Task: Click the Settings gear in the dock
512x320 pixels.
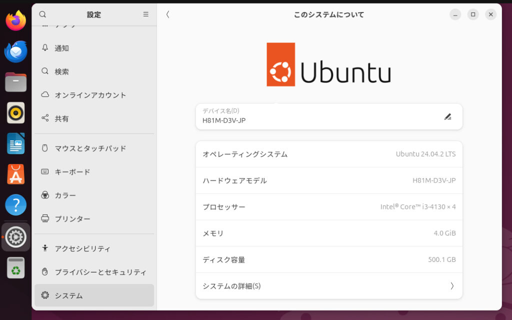Action: pos(15,237)
